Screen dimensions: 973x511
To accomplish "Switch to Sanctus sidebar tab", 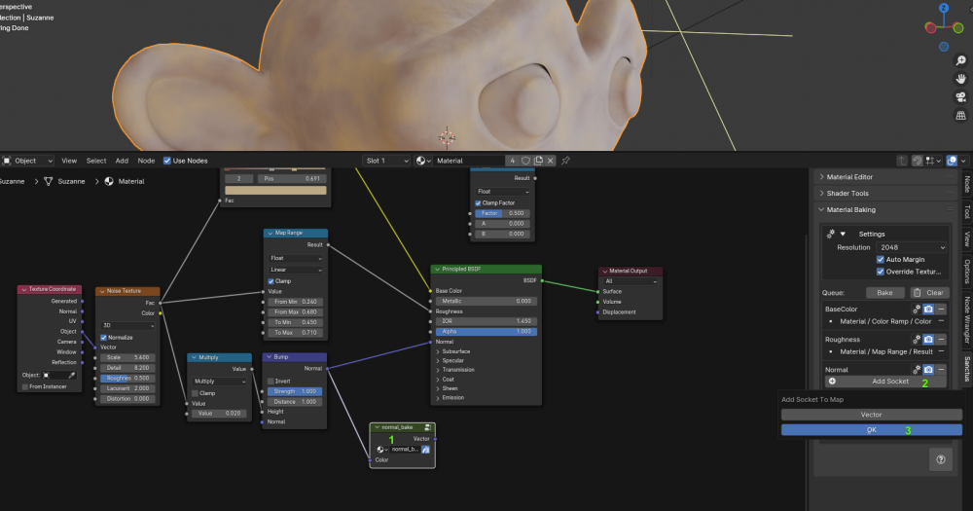I will tap(967, 369).
